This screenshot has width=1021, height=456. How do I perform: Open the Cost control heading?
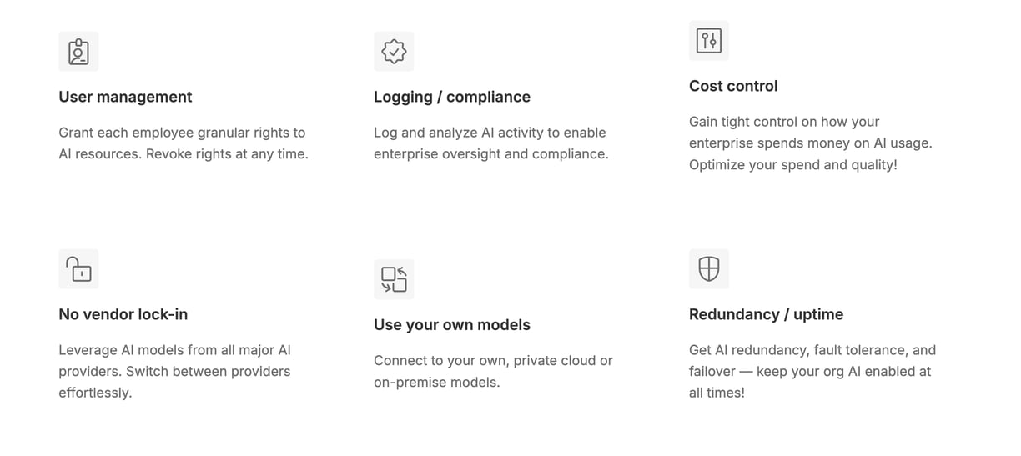click(733, 86)
